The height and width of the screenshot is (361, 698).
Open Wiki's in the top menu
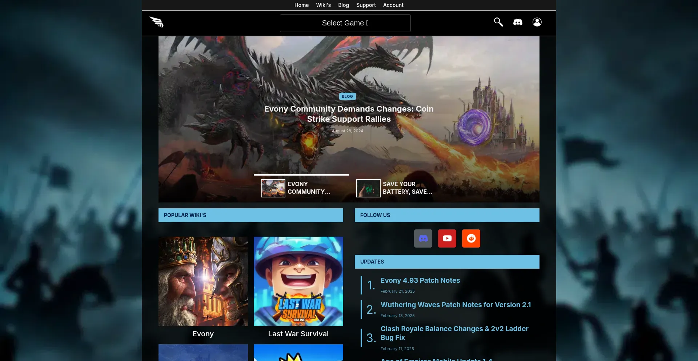pyautogui.click(x=323, y=5)
